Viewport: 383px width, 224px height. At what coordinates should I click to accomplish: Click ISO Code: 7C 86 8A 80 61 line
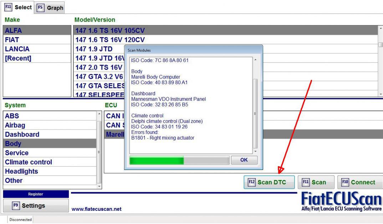pyautogui.click(x=160, y=60)
